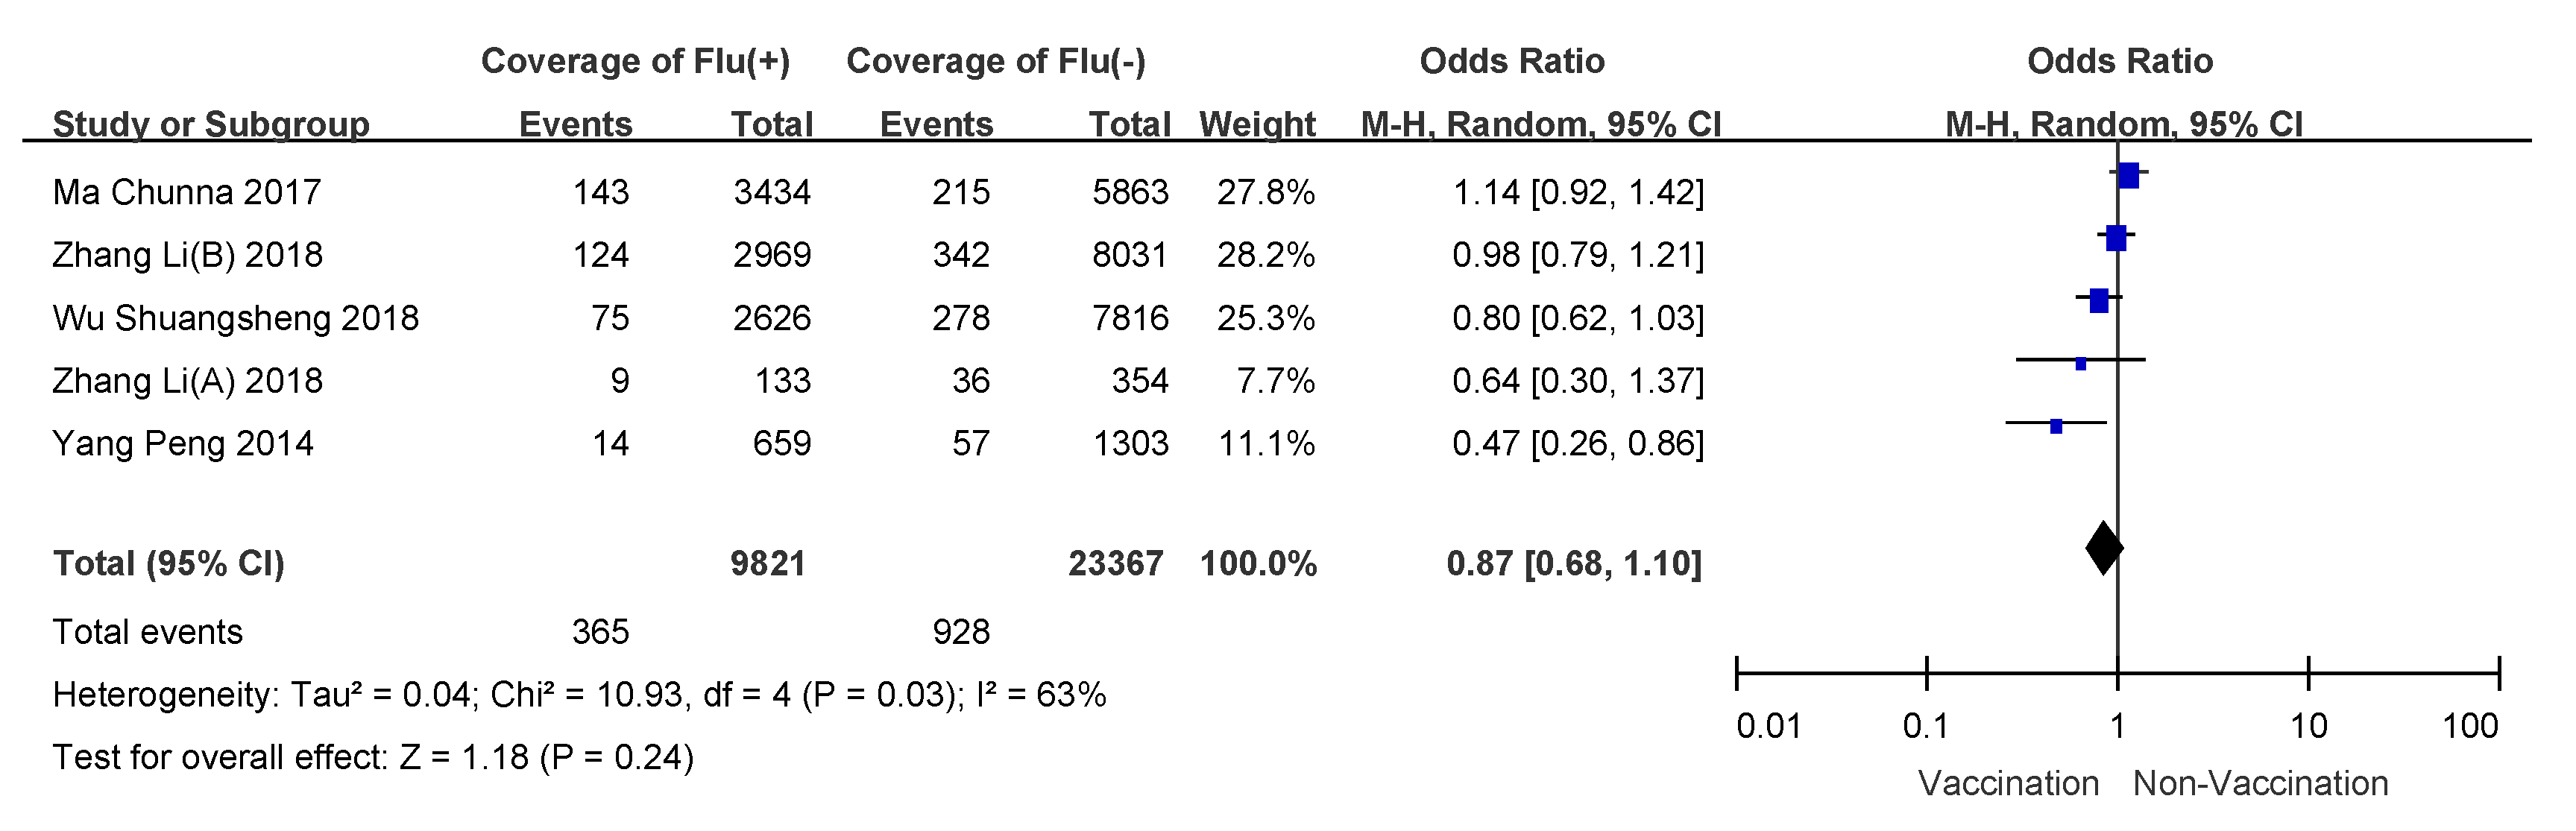Image resolution: width=2576 pixels, height=831 pixels.
Task: Click the Yang Peng 2014 study name
Action: [183, 444]
